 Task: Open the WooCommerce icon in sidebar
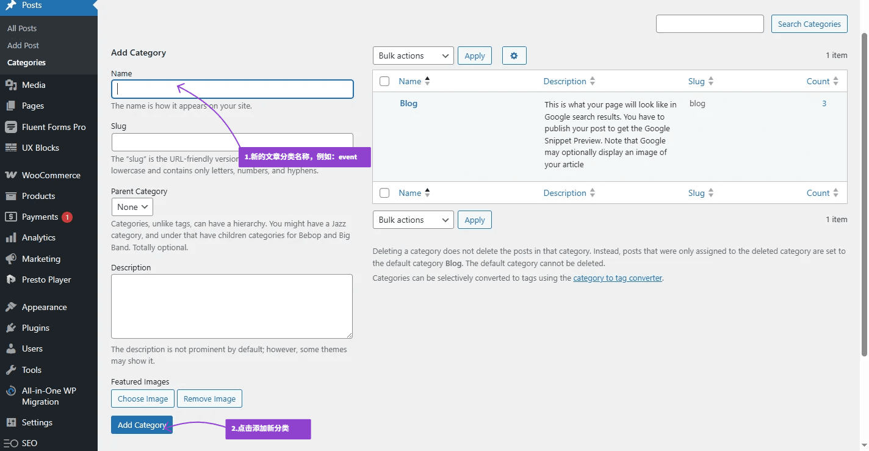pyautogui.click(x=10, y=175)
